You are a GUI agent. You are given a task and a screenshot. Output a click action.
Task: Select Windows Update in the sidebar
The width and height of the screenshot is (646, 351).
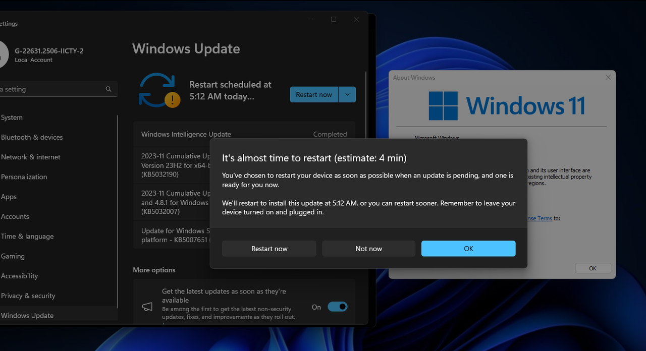point(58,315)
